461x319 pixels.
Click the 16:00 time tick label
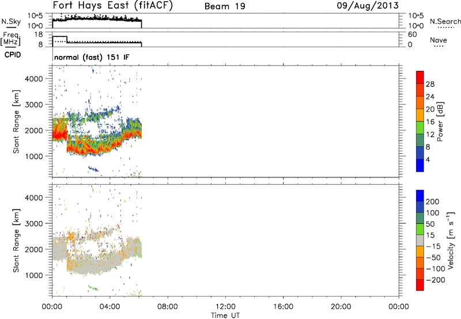pyautogui.click(x=283, y=307)
